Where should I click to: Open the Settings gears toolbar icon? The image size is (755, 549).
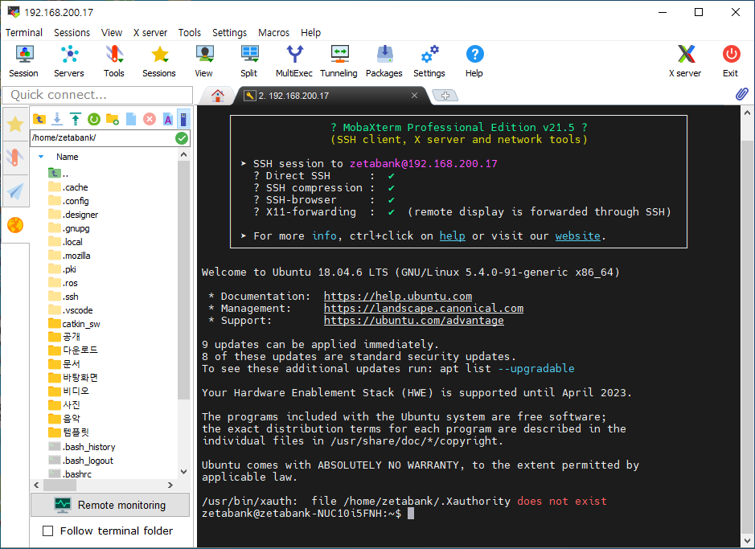coord(429,61)
